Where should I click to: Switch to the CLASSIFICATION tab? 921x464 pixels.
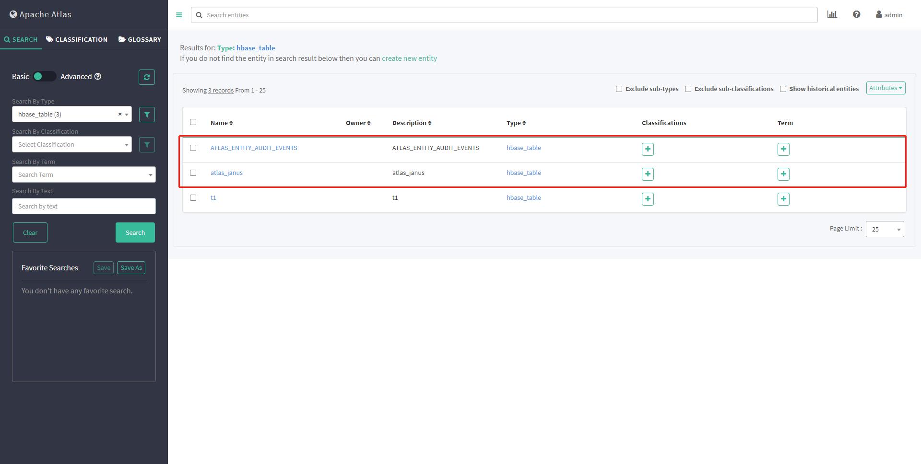(77, 39)
